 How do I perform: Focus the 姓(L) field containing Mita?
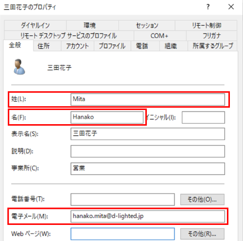(148, 99)
